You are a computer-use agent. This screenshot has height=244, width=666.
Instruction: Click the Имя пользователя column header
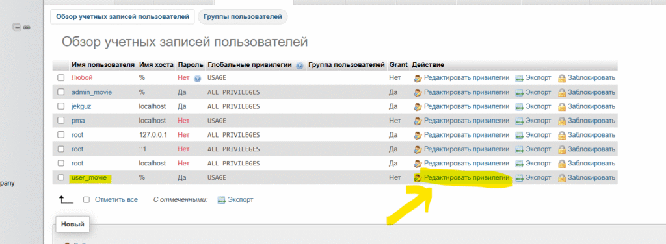(103, 65)
